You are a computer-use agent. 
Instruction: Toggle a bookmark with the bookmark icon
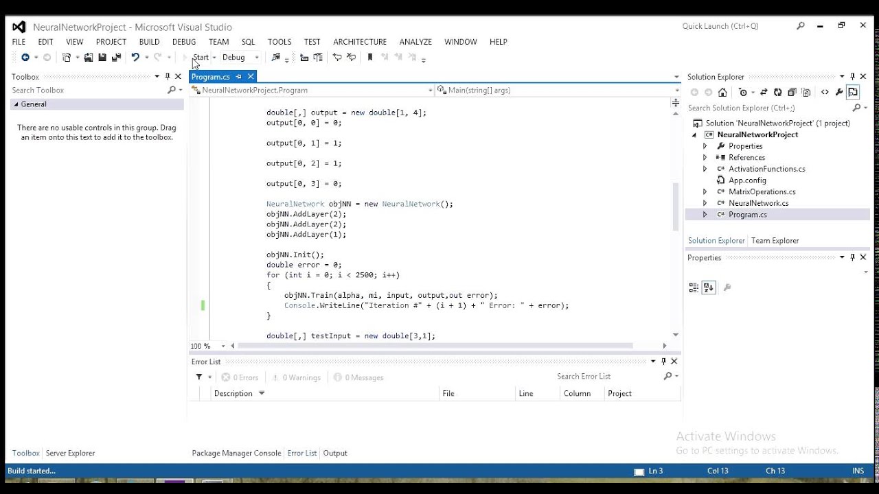(370, 58)
